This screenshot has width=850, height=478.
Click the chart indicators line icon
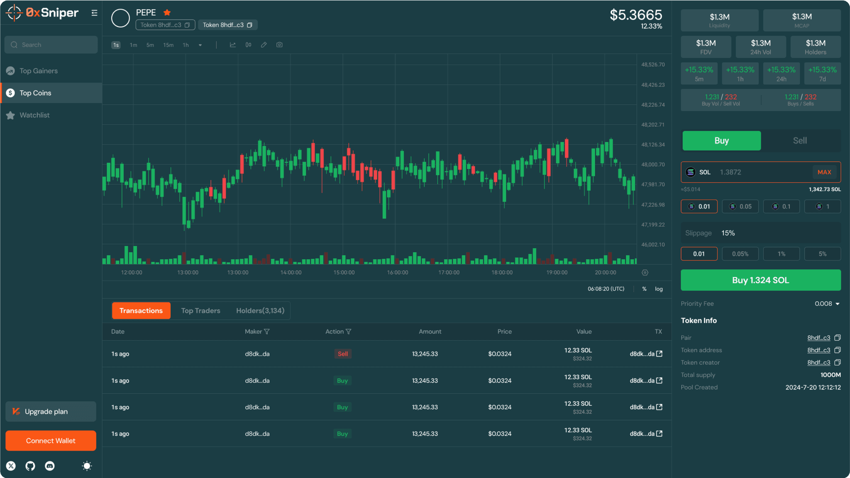tap(232, 45)
